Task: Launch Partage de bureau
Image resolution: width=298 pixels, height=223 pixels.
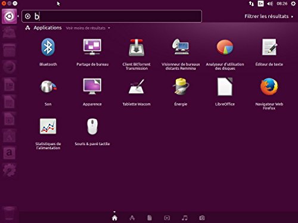Action: 92,48
